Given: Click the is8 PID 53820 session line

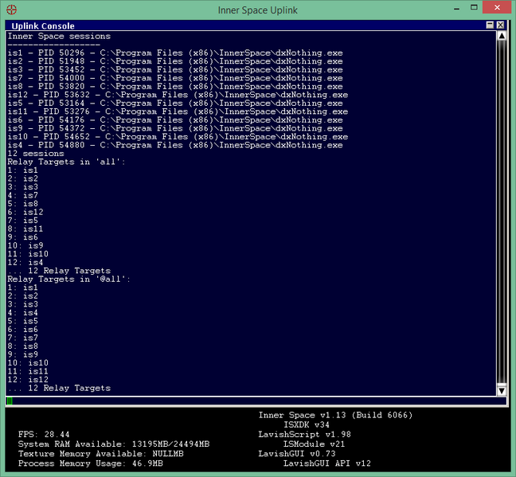Looking at the screenshot, I should click(175, 87).
